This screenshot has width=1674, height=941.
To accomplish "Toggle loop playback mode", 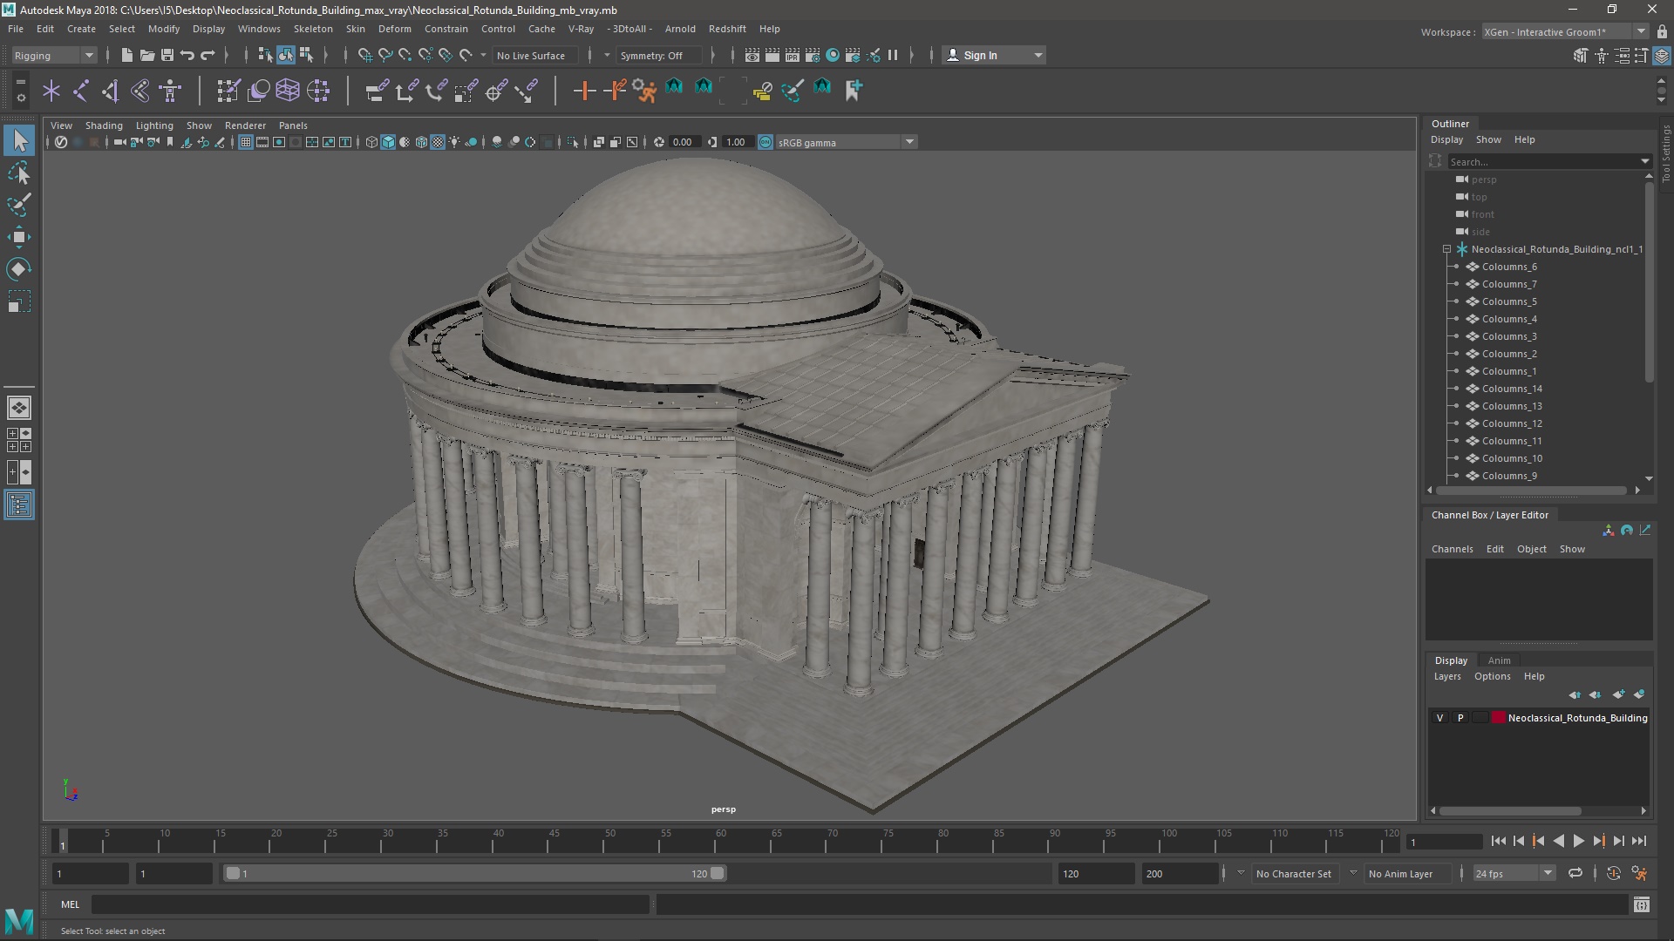I will 1575,873.
